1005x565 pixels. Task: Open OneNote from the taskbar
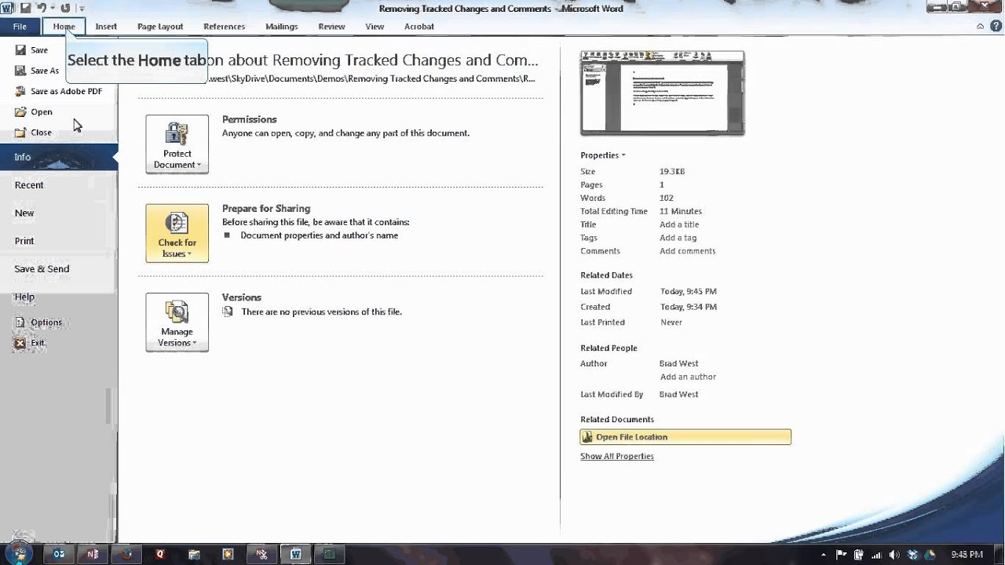point(93,554)
